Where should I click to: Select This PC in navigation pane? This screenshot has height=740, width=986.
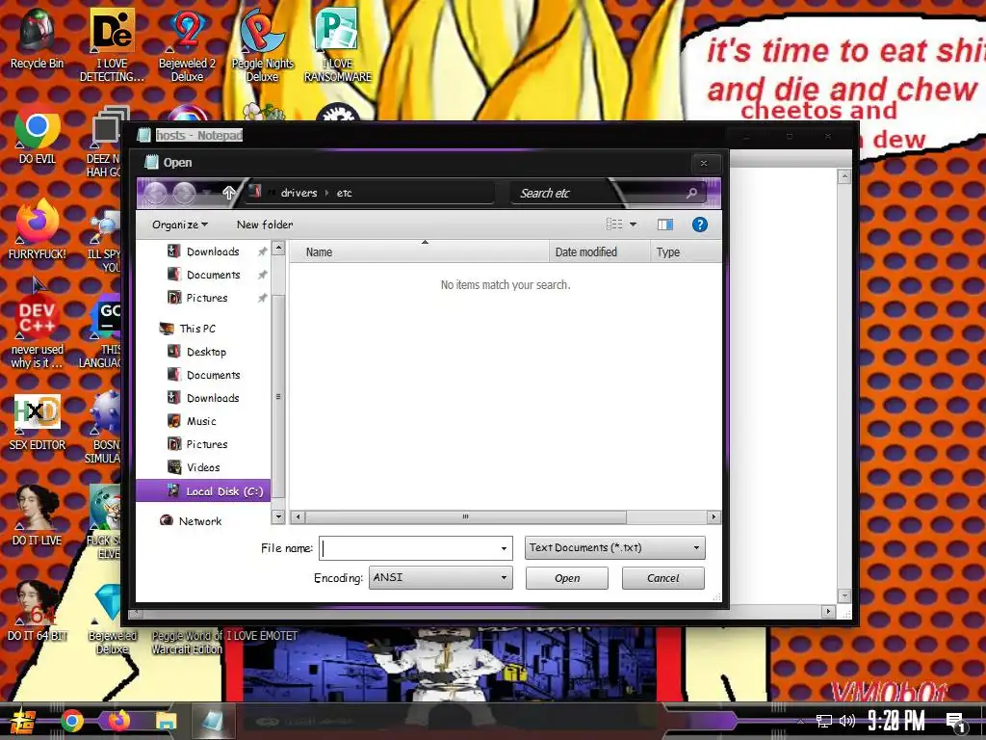196,329
